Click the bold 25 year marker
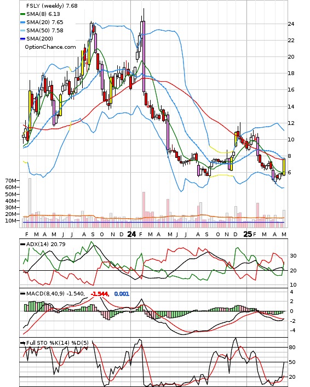Image resolution: width=310 pixels, height=387 pixels. click(248, 234)
